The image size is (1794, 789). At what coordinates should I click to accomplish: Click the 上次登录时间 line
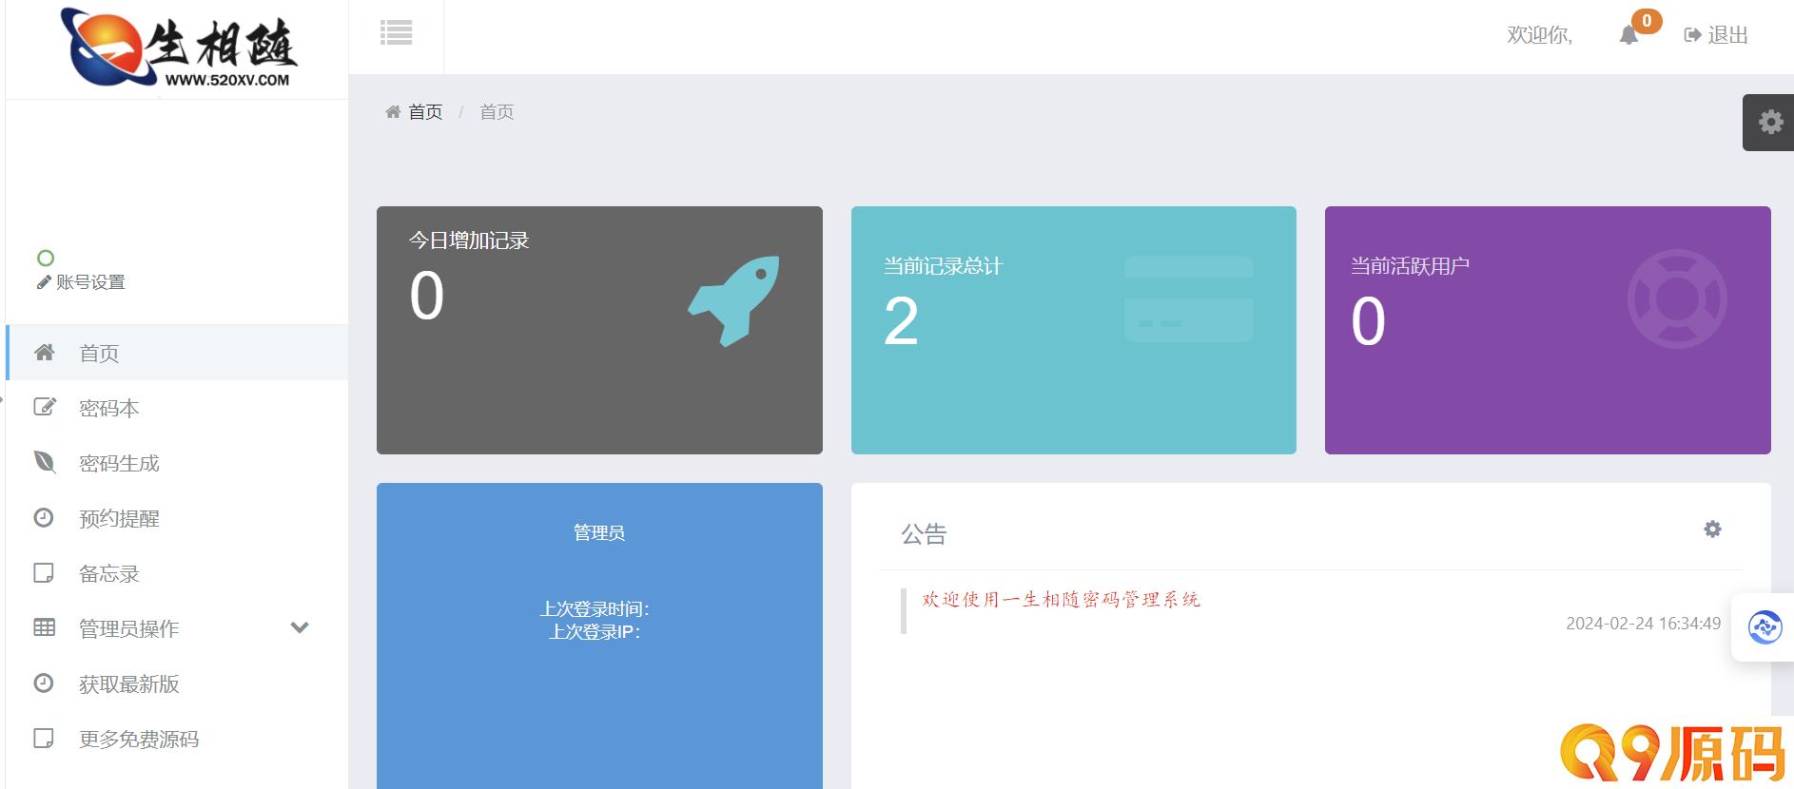(595, 609)
